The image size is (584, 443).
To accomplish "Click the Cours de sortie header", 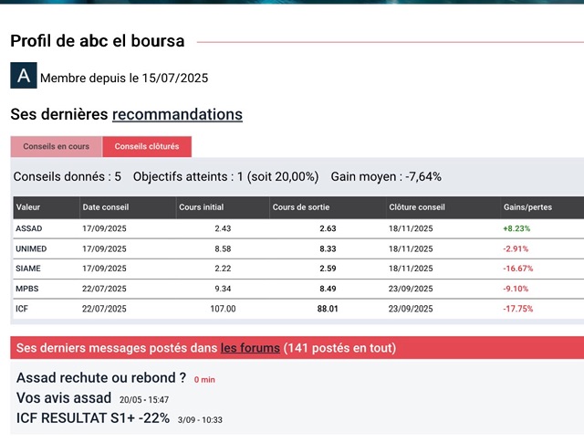I will point(301,207).
